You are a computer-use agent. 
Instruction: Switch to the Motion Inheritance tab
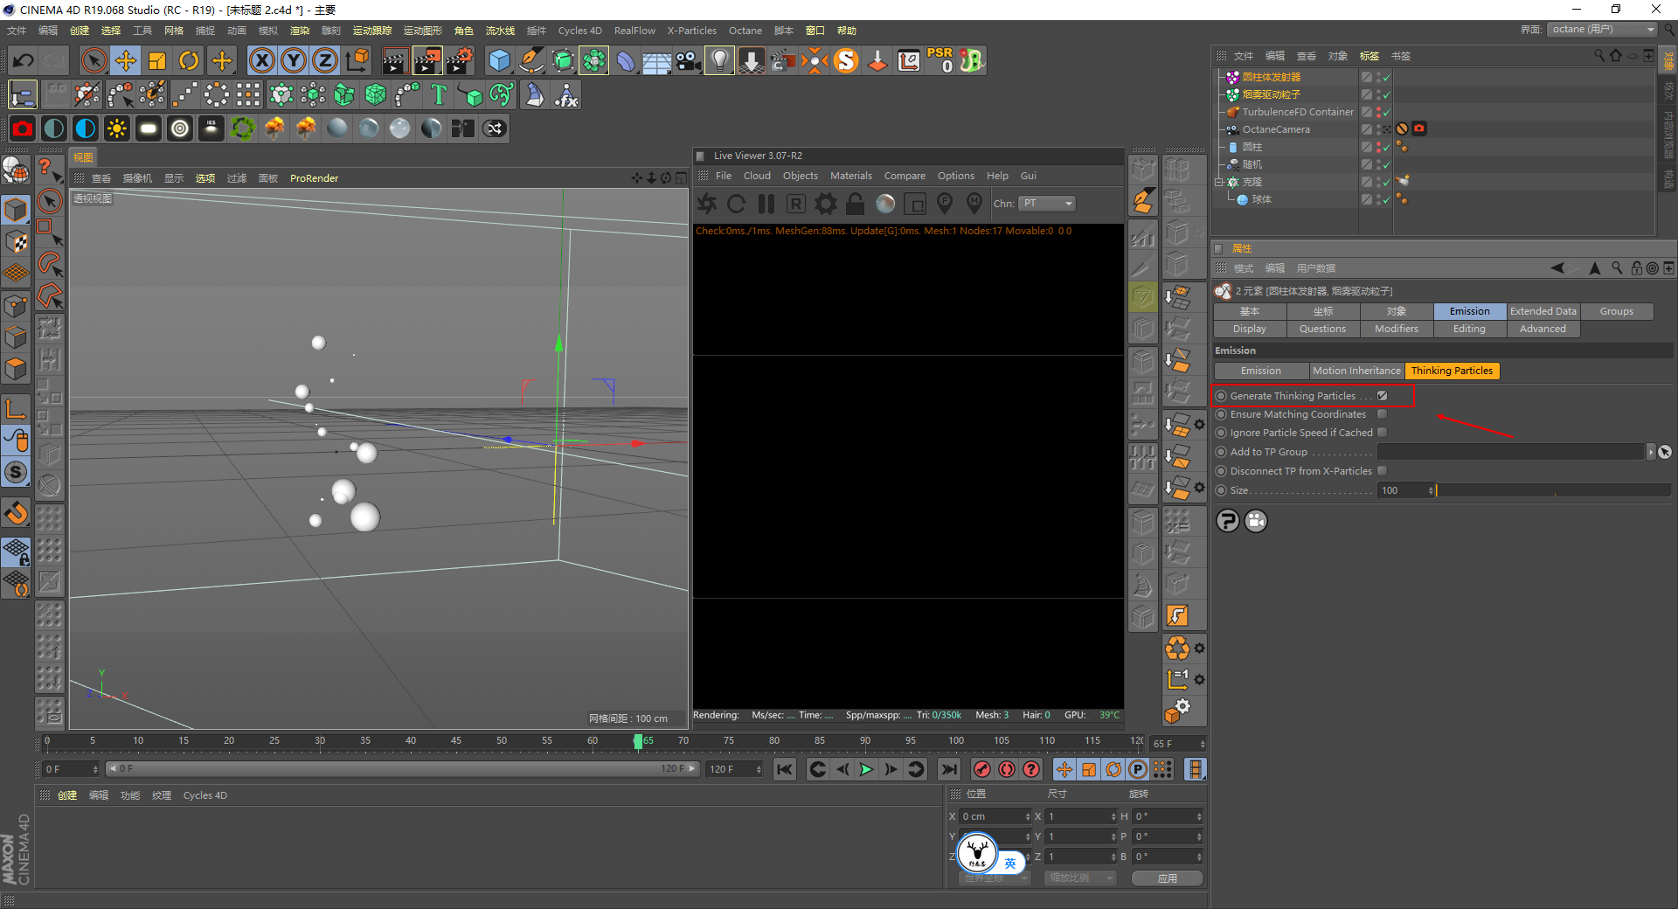pos(1356,371)
